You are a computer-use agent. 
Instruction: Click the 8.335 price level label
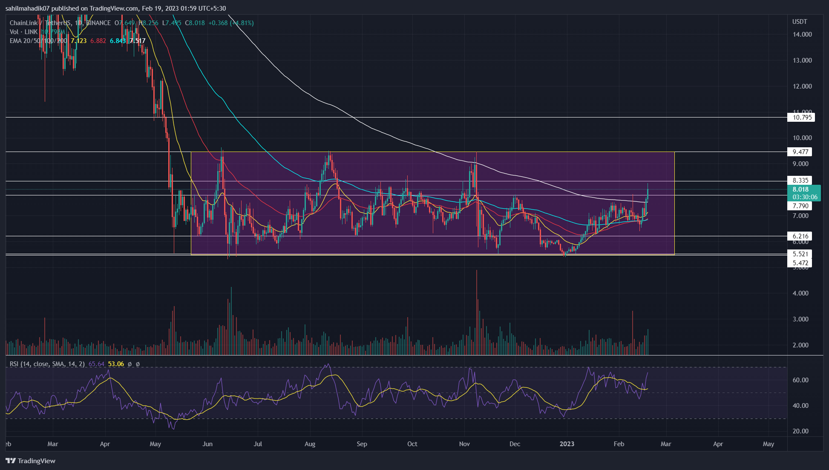click(800, 180)
